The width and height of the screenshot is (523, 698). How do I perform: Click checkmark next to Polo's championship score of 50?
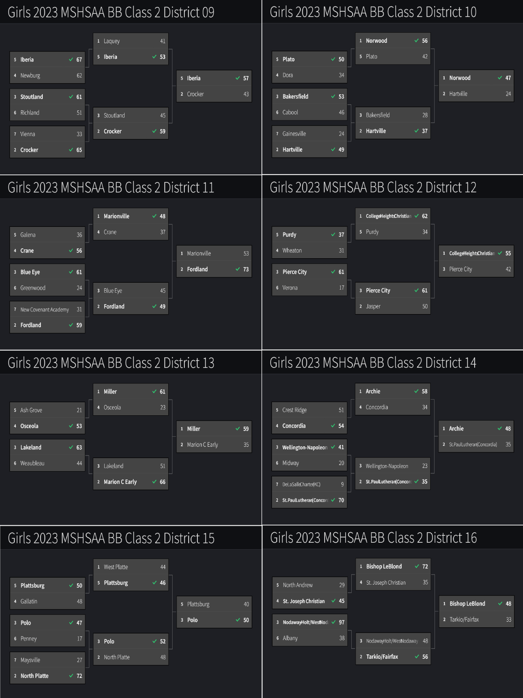238,620
